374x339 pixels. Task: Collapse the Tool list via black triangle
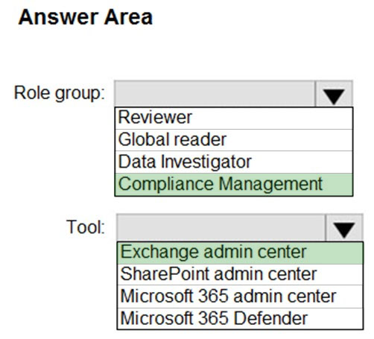[x=344, y=228]
